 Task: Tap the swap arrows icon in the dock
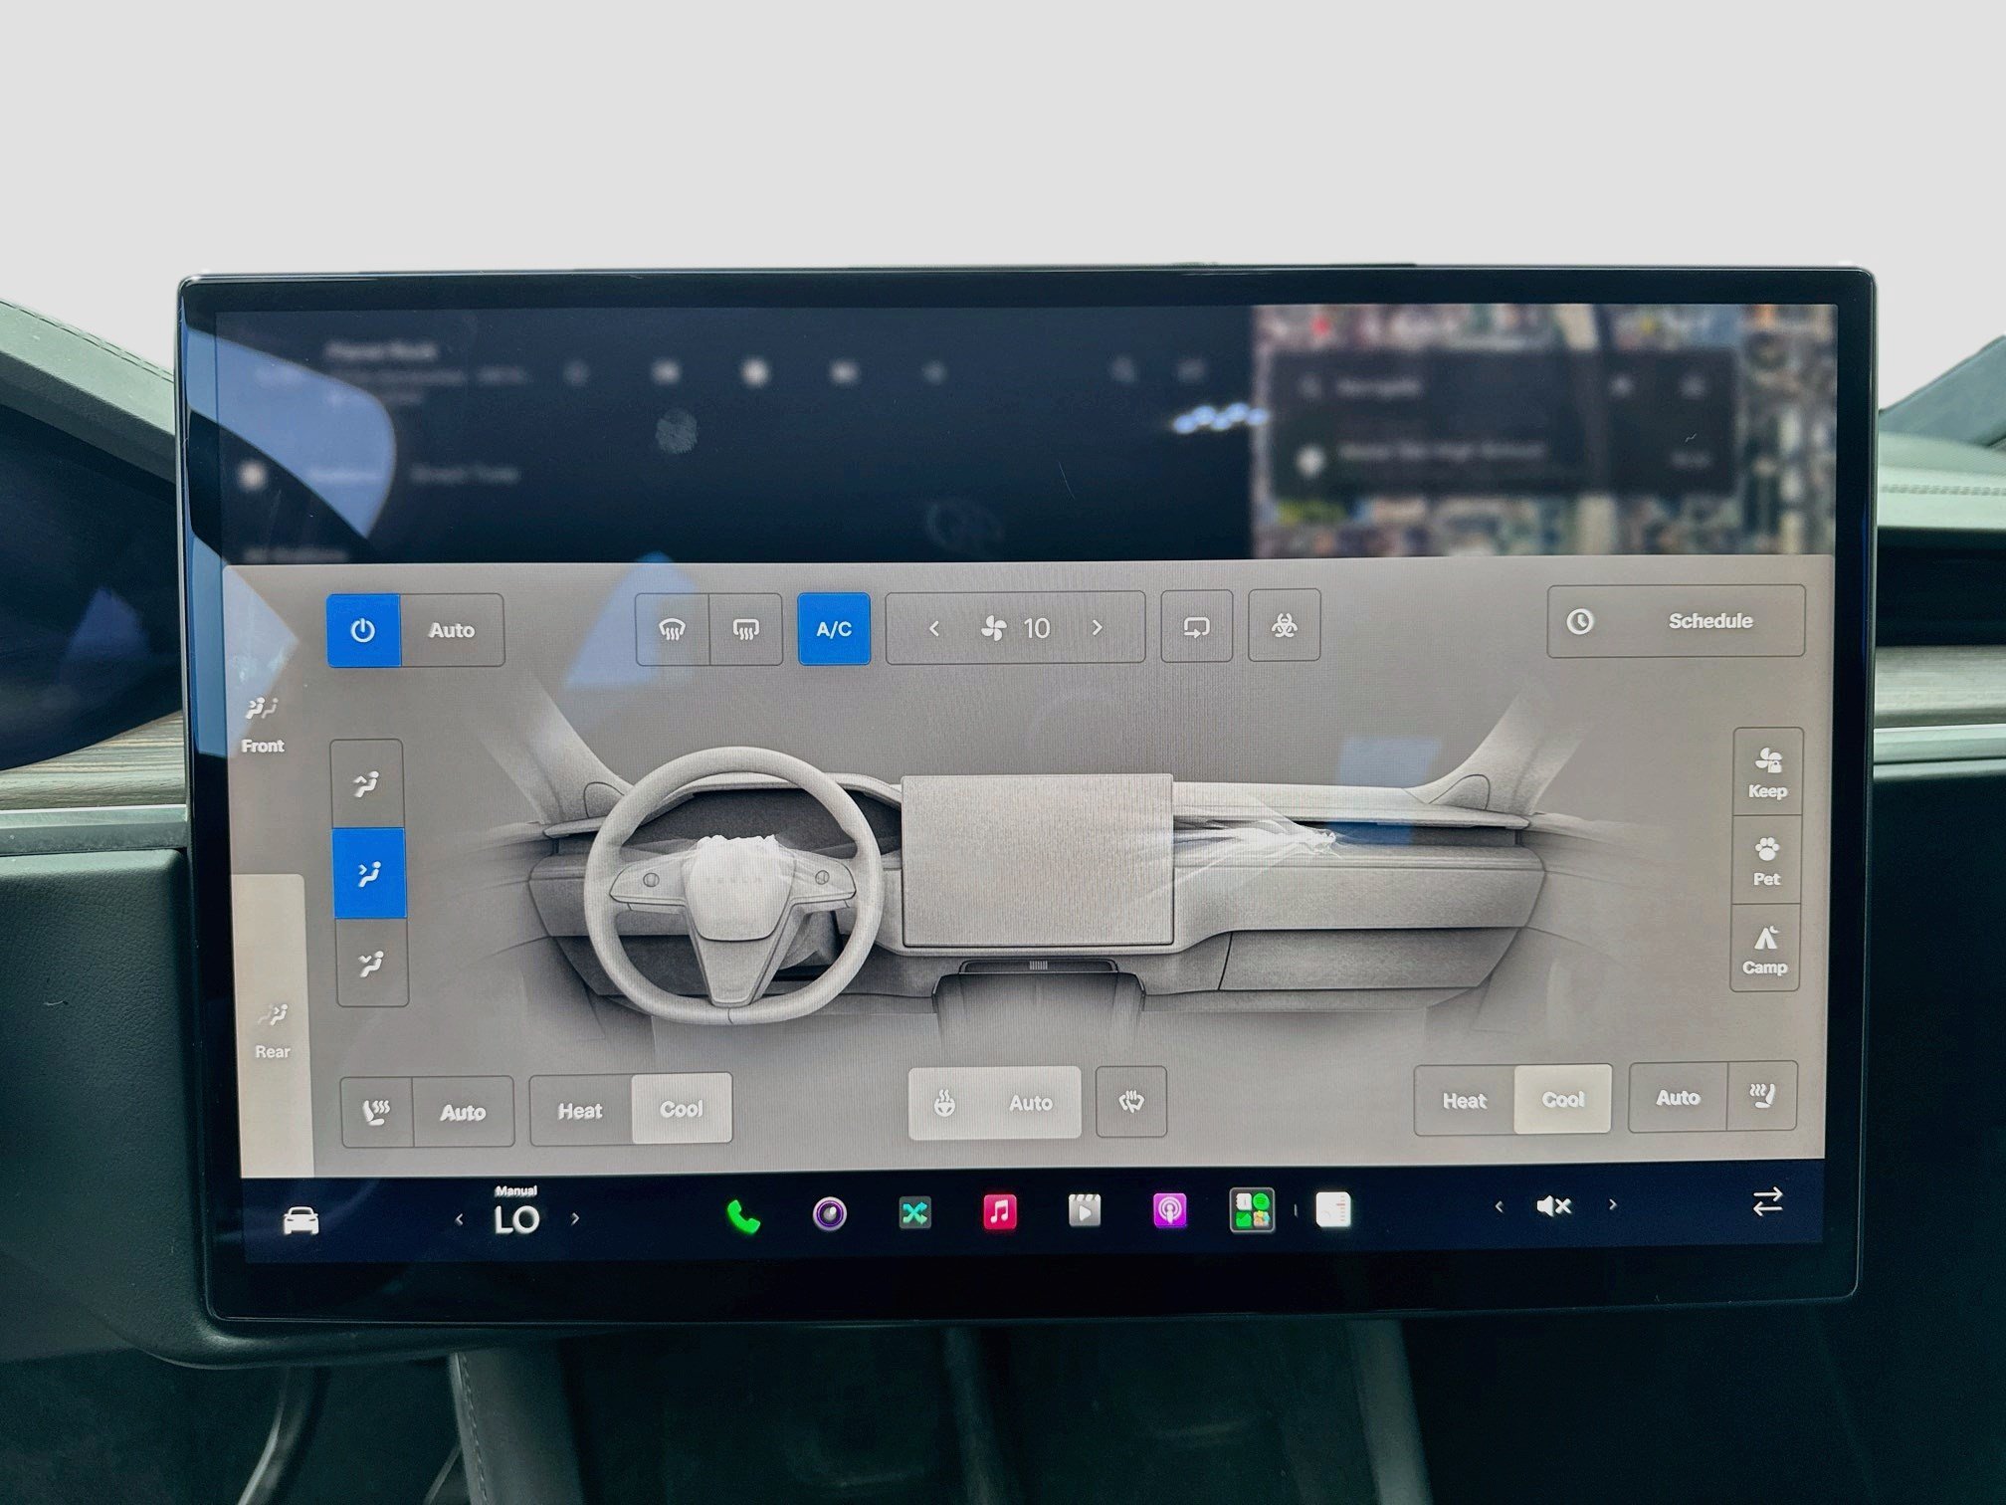[1767, 1202]
